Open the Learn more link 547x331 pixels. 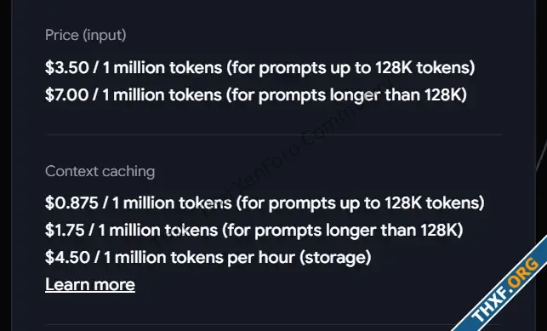pos(90,284)
